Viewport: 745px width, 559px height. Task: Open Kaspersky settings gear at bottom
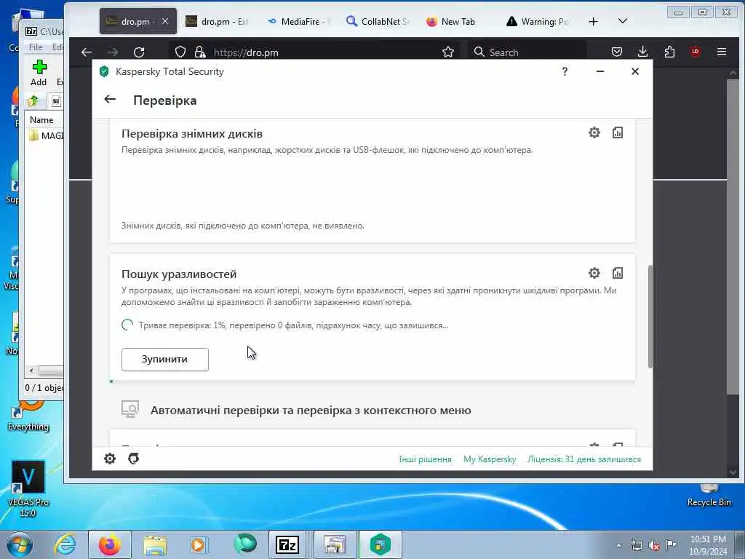(x=110, y=459)
